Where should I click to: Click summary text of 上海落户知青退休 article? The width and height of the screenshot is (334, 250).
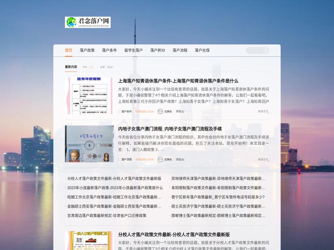tap(193, 95)
